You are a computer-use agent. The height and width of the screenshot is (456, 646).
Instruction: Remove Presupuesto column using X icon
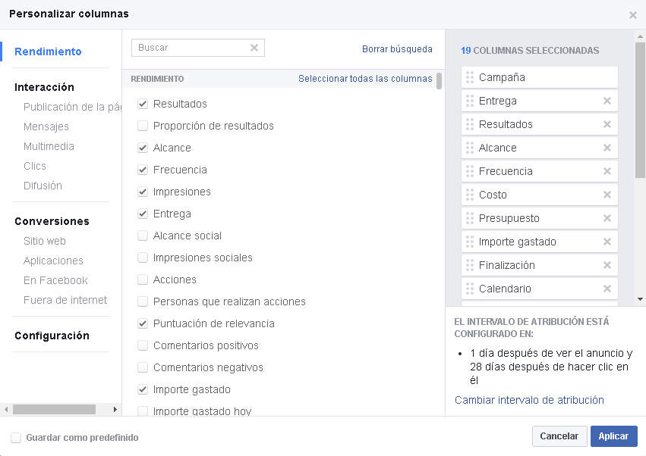[607, 218]
